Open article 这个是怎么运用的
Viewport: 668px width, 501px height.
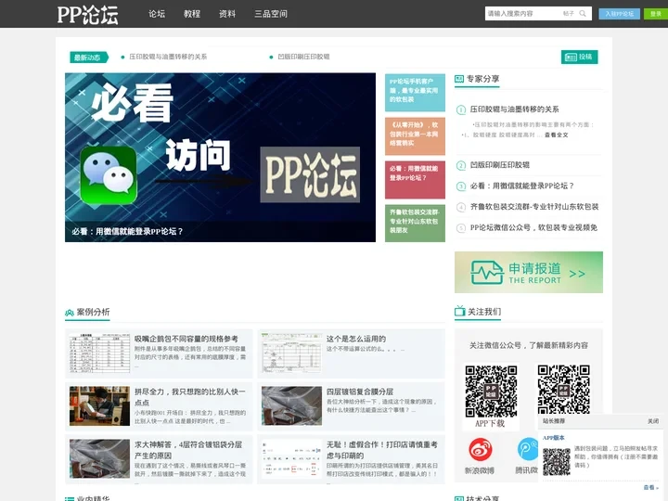356,339
